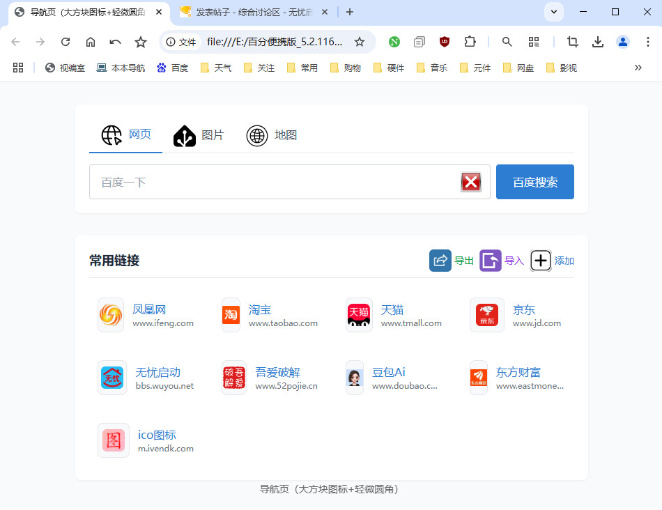Viewport: 662px width, 510px height.
Task: Open browser menu with three dots
Action: [648, 42]
